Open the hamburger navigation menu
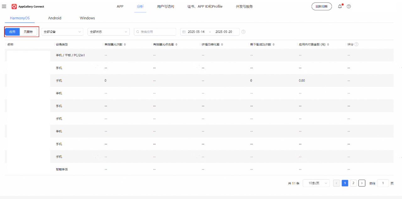Screen dimensions: 402x199 click(4, 6)
